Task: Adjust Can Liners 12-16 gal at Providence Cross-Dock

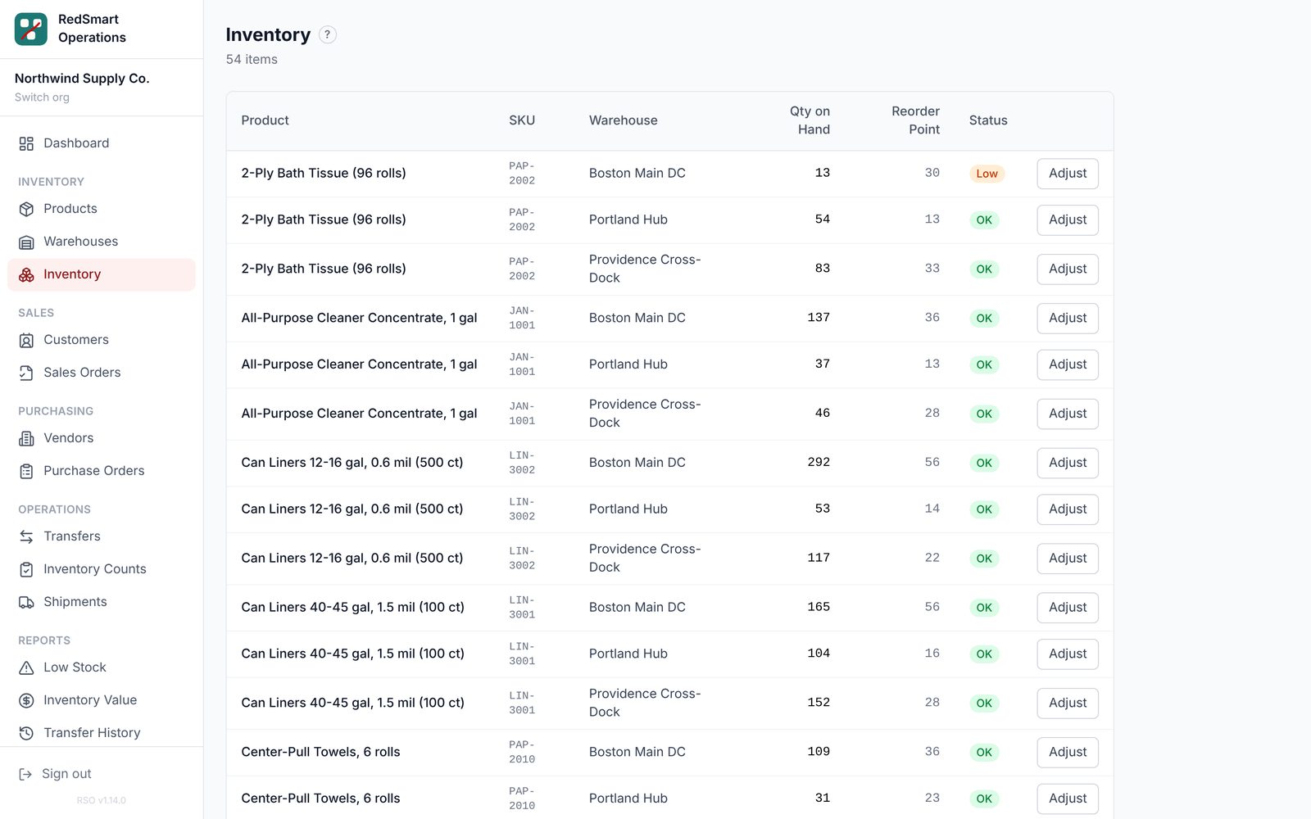Action: [1068, 558]
